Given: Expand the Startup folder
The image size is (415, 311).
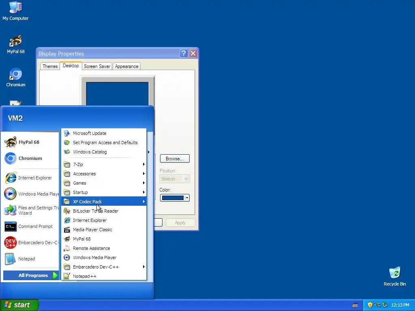Looking at the screenshot, I should (104, 192).
